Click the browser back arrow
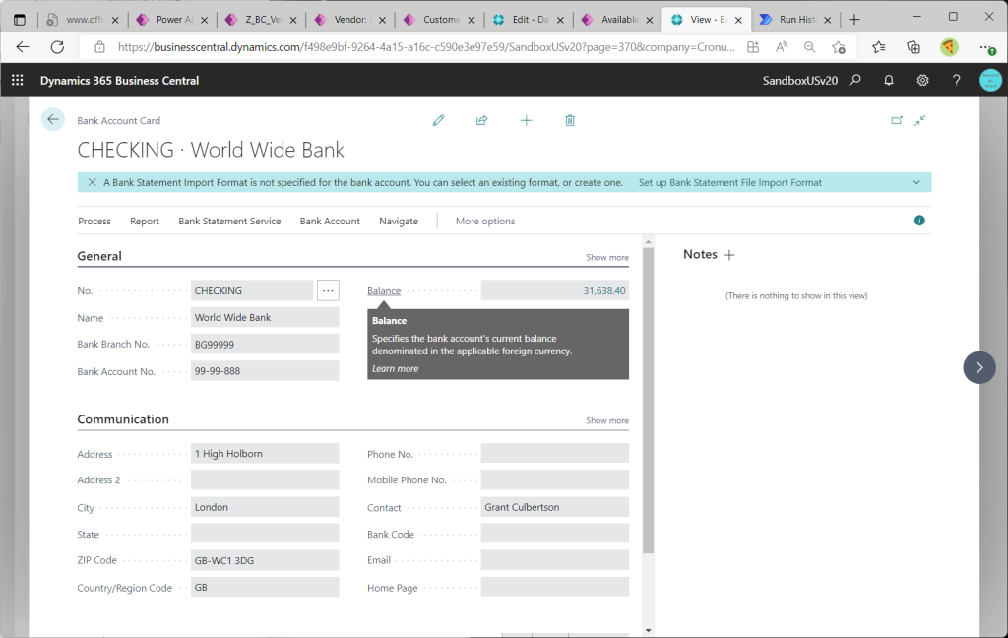 [23, 47]
